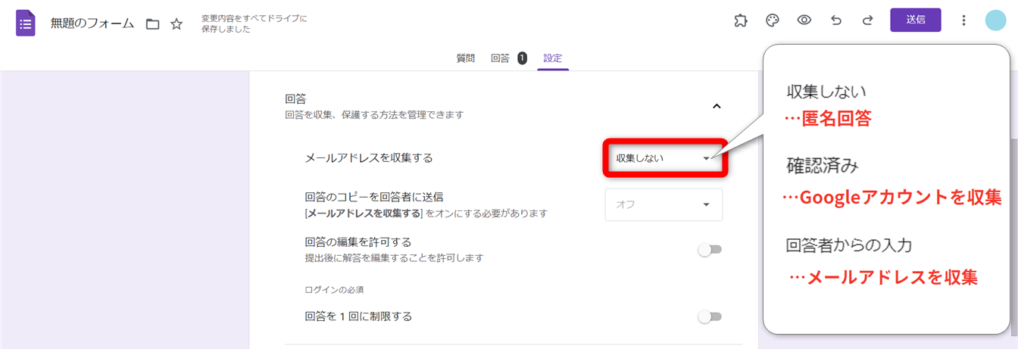Switch to the 質問 tab

click(465, 58)
